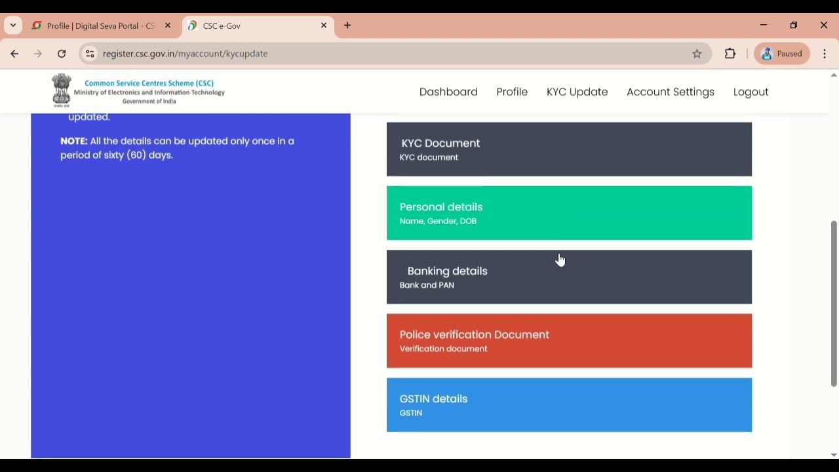Restore down the browser window
Image resolution: width=839 pixels, height=472 pixels.
tap(794, 26)
